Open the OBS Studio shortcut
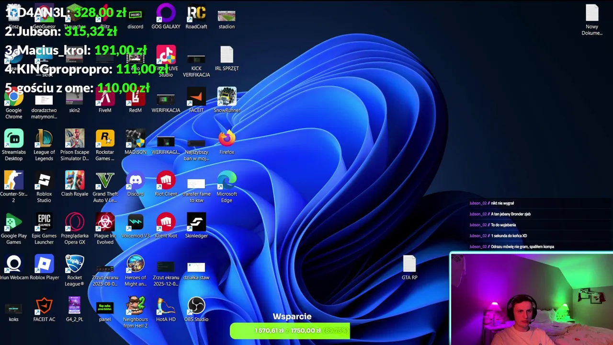 [x=196, y=310]
